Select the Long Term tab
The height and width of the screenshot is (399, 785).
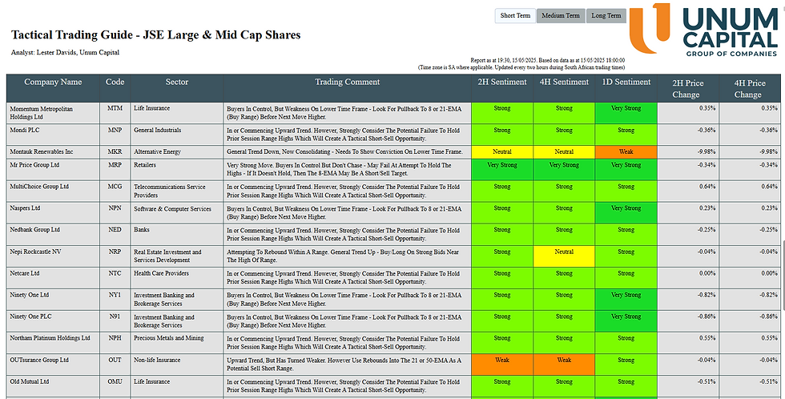tap(606, 15)
